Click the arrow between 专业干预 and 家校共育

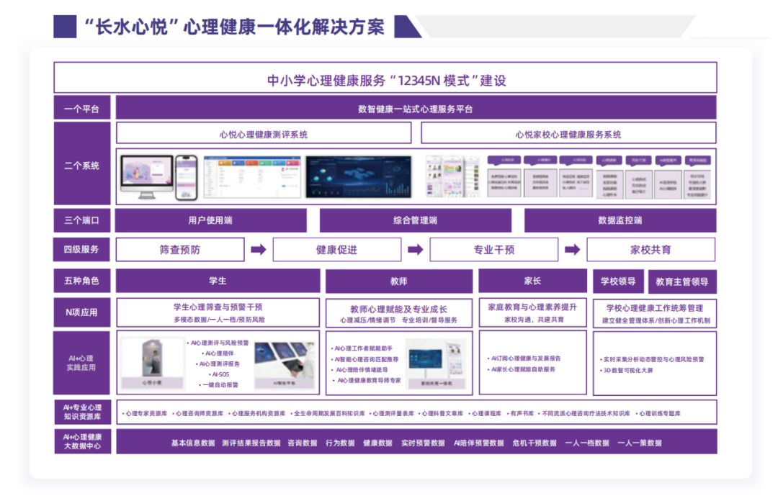tap(572, 250)
